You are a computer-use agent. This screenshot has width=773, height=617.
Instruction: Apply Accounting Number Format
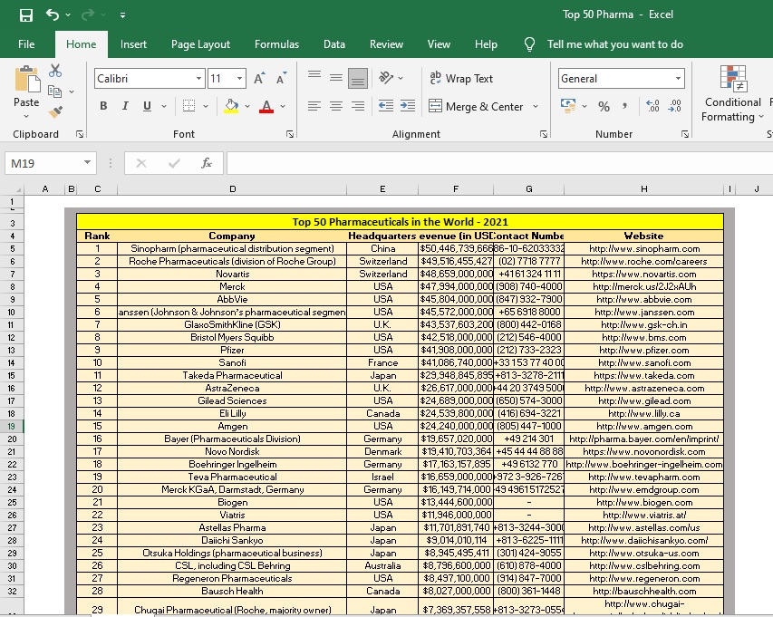pyautogui.click(x=568, y=106)
